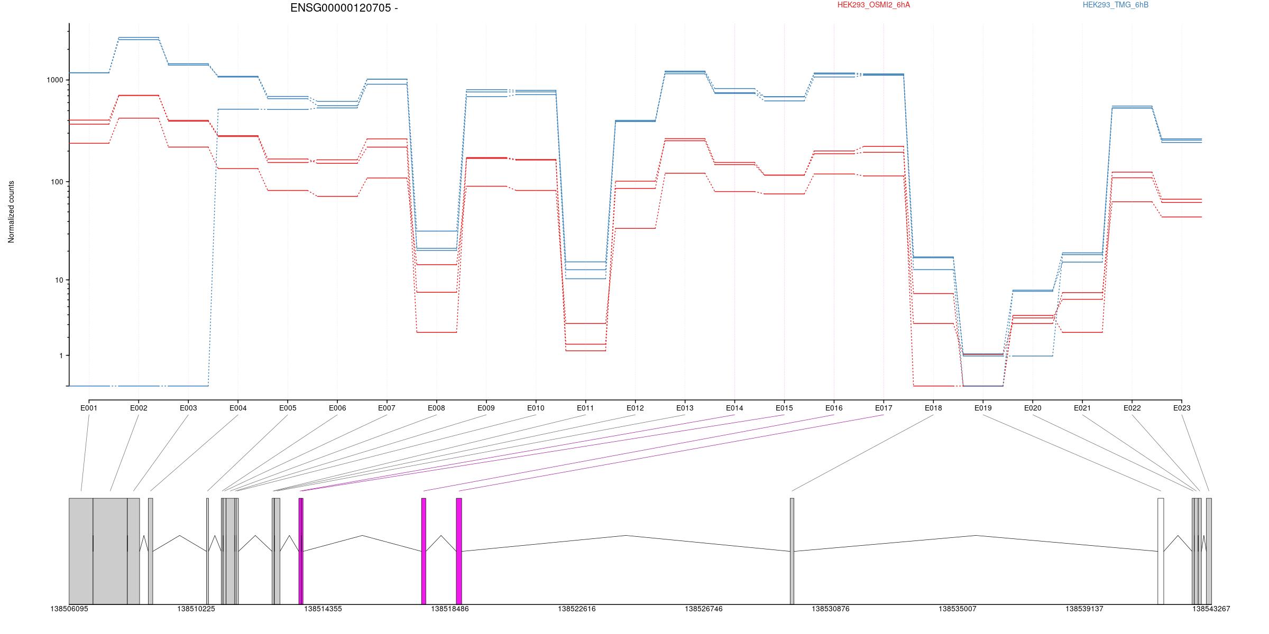Click the E003 exon label
Viewport: 1269px width, 634px height.
[x=188, y=408]
